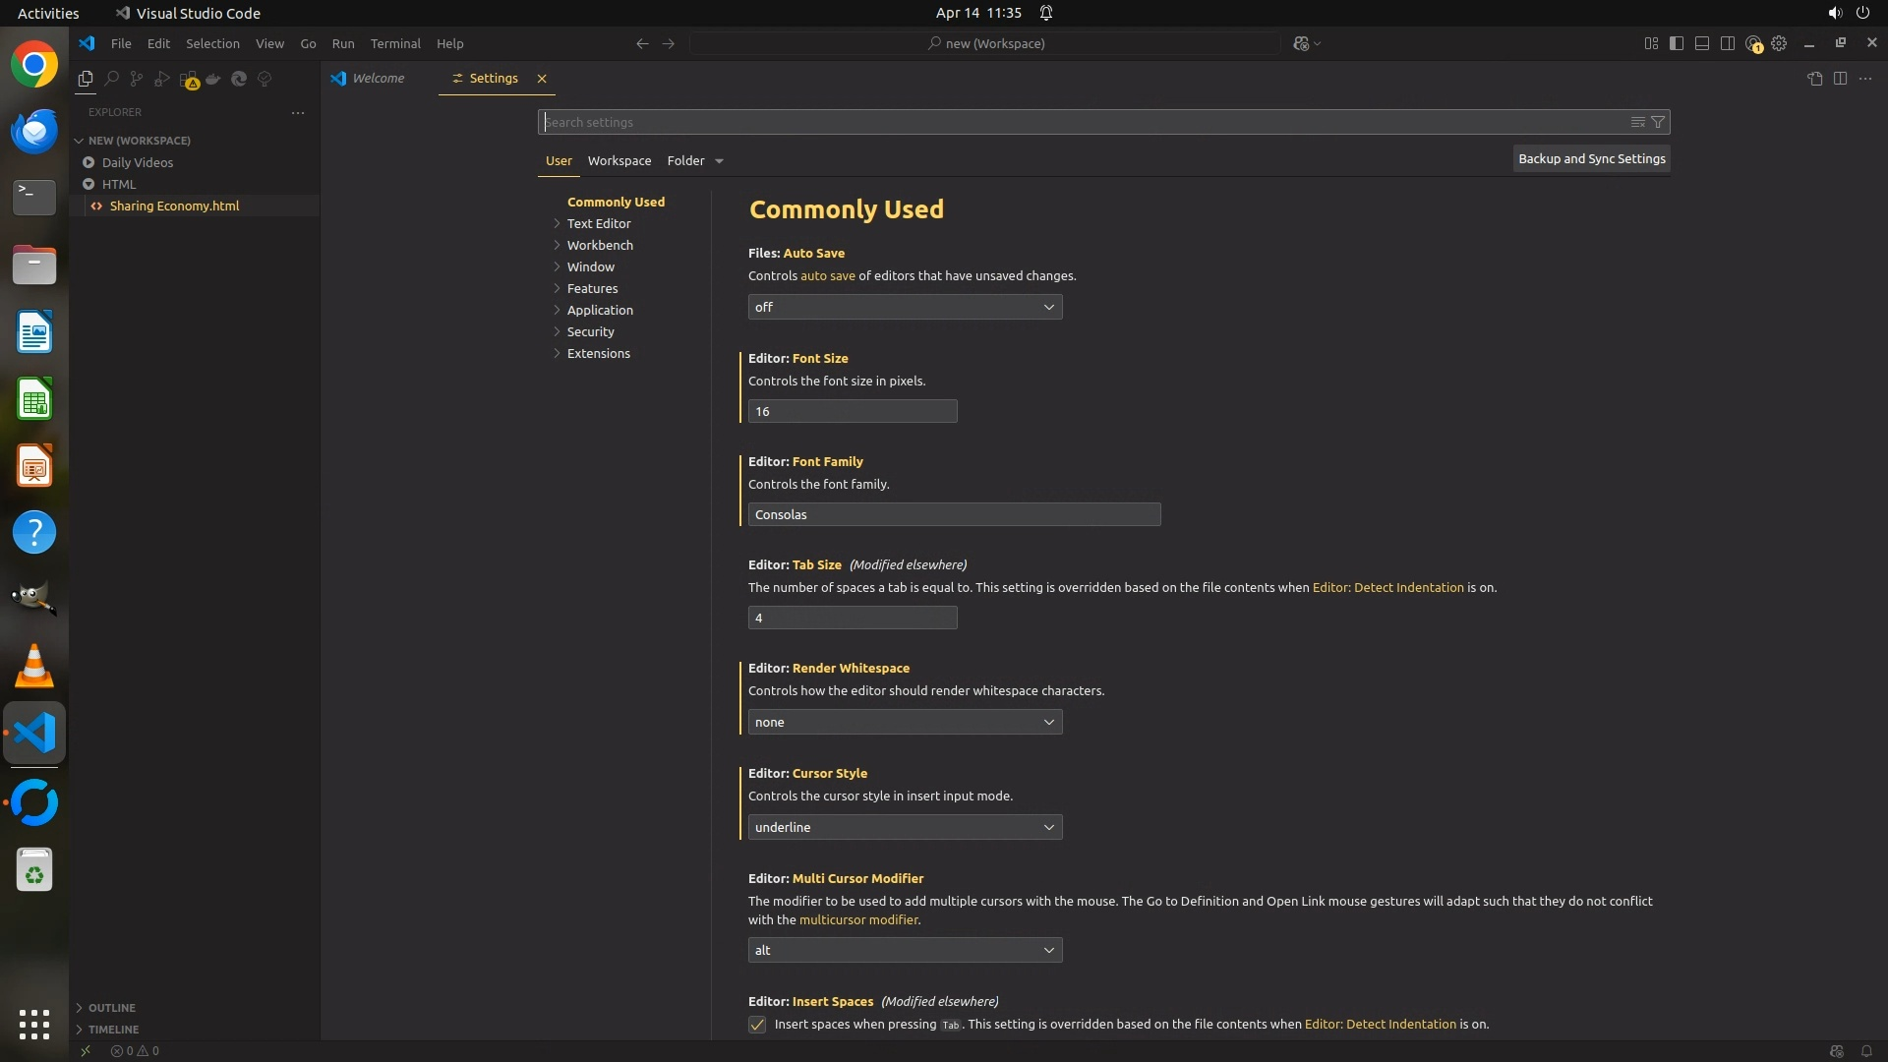
Task: Click Backup and Sync Settings button
Action: point(1591,158)
